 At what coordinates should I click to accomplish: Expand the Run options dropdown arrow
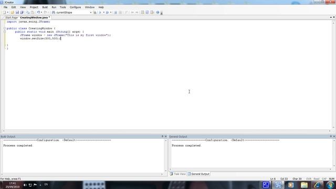[104, 13]
